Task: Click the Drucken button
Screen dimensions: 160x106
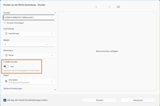Action: pyautogui.click(x=99, y=100)
